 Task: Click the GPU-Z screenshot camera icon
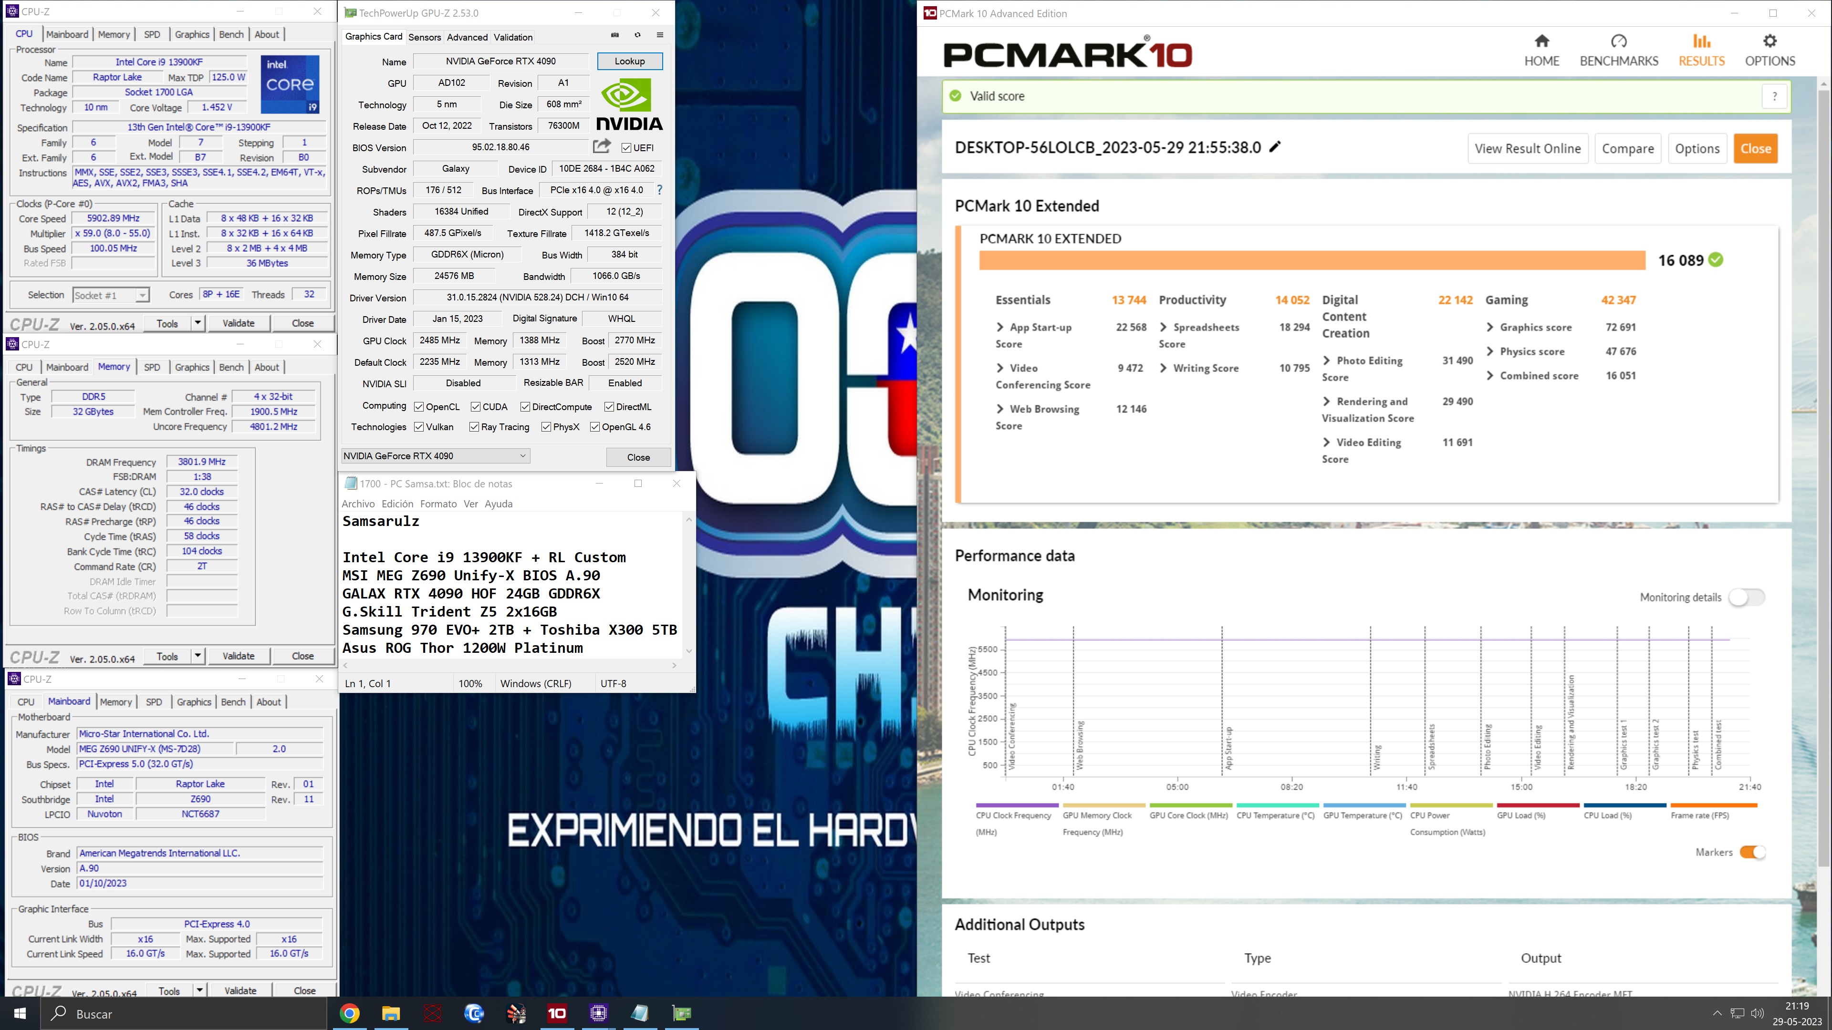pyautogui.click(x=614, y=35)
